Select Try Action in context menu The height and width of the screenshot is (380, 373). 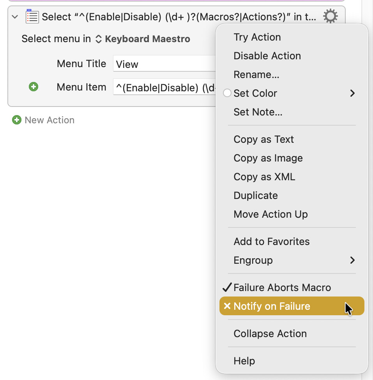click(257, 37)
